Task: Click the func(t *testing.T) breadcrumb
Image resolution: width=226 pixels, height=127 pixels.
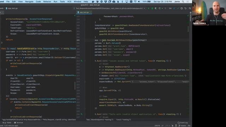Action: pyautogui.click(x=124, y=120)
